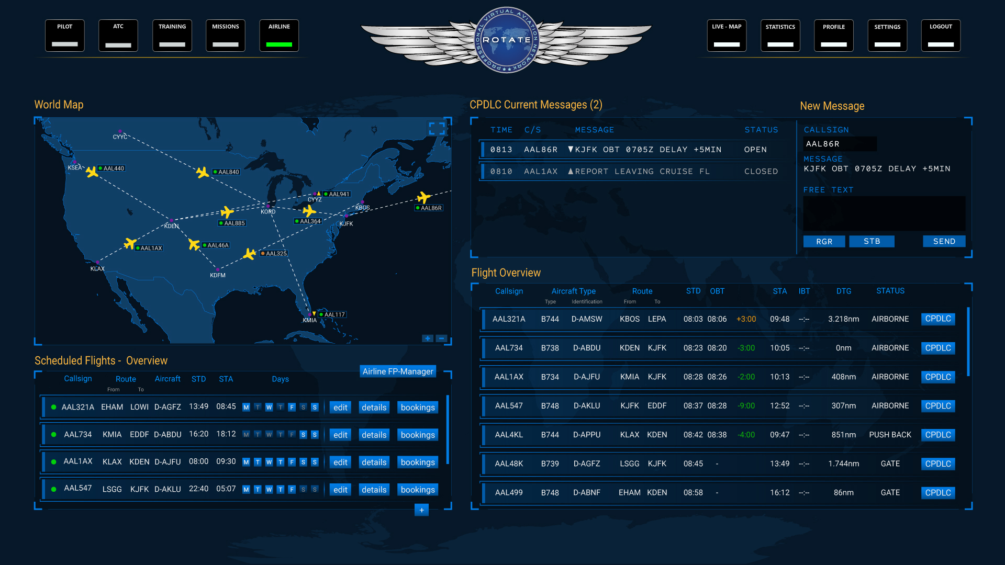Click the PROFILE settings icon

832,33
